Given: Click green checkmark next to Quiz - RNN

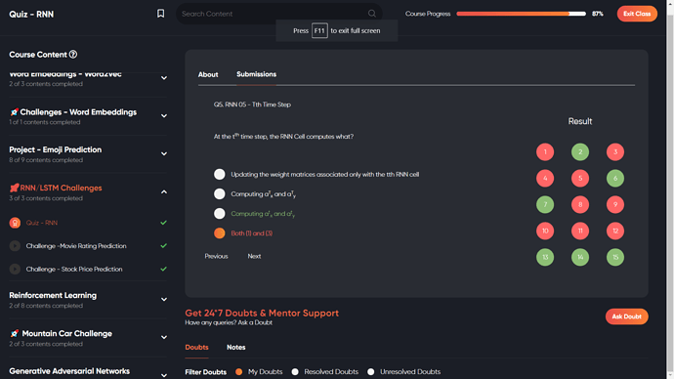Looking at the screenshot, I should coord(163,223).
